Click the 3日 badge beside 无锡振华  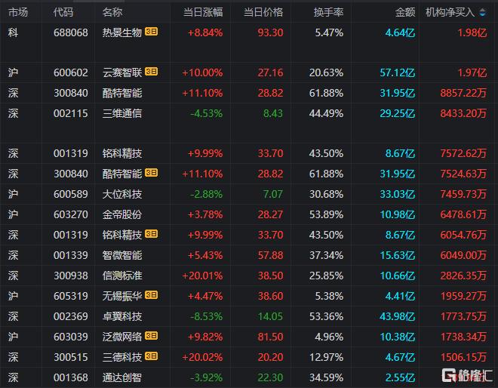(x=151, y=297)
